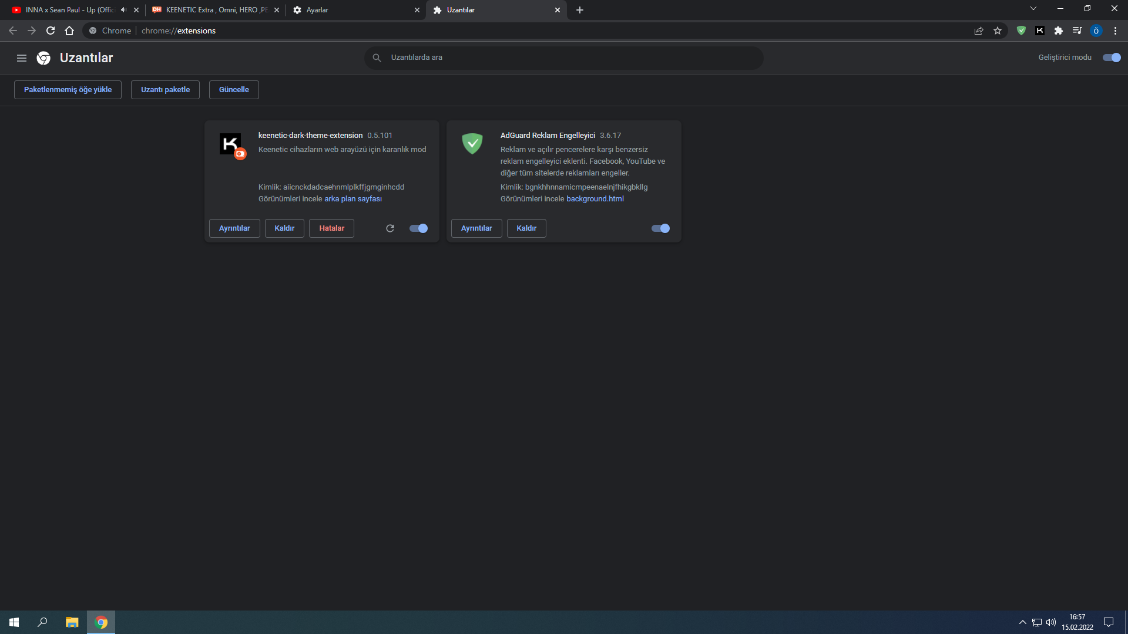Click the Kimlik: aiicnckdadcaehnmlplkffjgmginhcdd text

click(x=331, y=187)
